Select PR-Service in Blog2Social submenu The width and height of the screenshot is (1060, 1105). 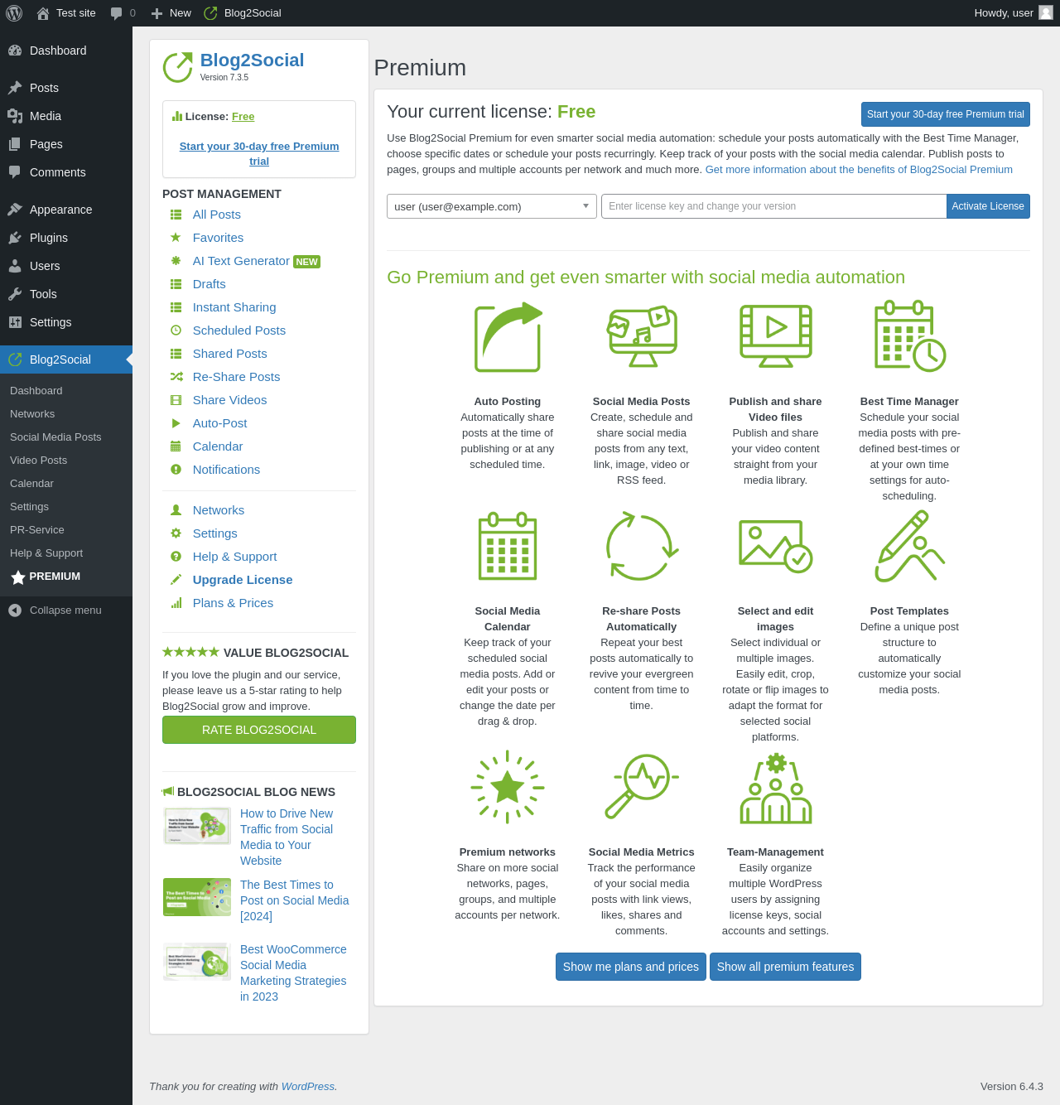point(37,530)
